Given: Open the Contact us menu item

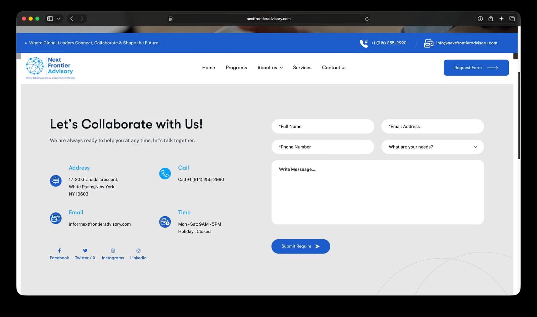Looking at the screenshot, I should click(334, 67).
